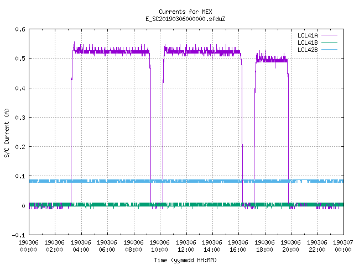Click the 0 y-axis tick label
The width and height of the screenshot is (354, 265).
[23, 206]
